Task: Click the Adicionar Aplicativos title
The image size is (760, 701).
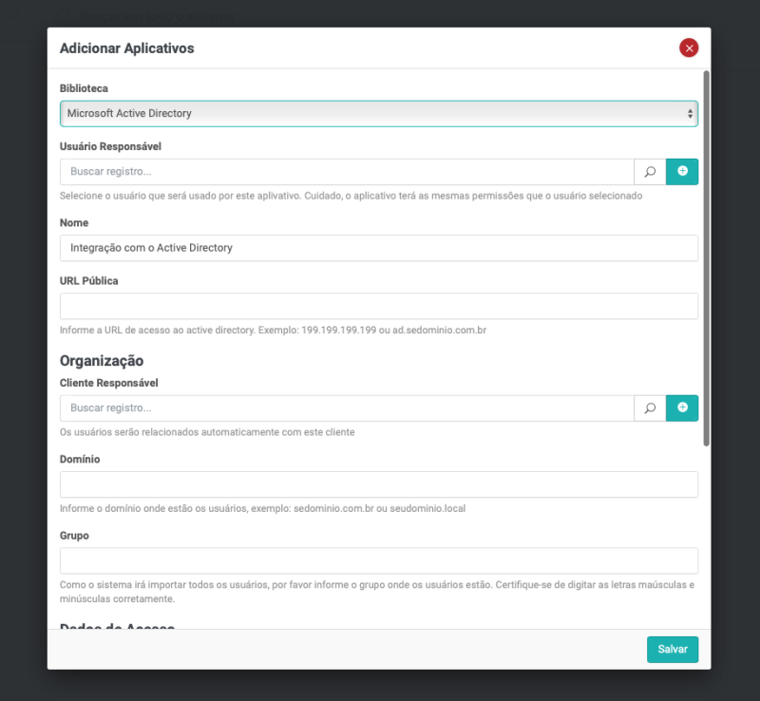Action: (x=126, y=48)
